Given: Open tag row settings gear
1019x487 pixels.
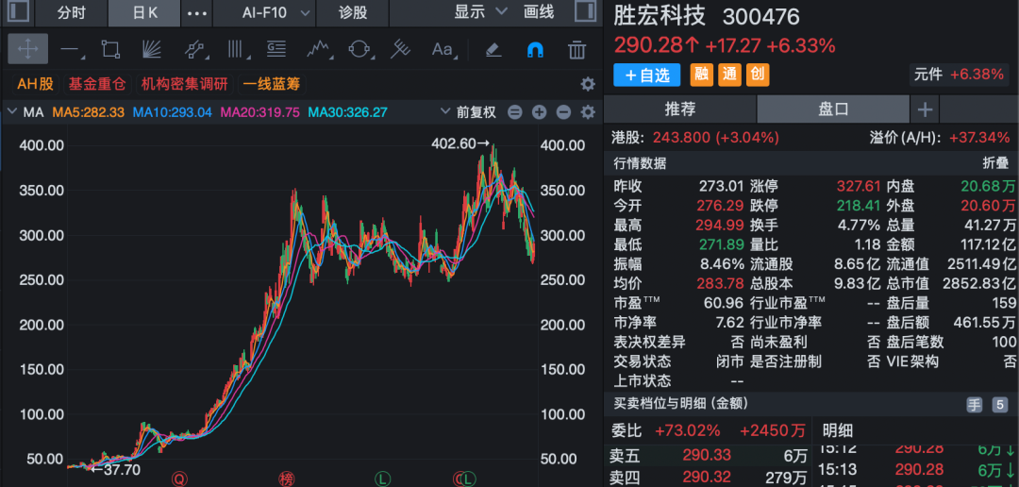Looking at the screenshot, I should [x=588, y=84].
